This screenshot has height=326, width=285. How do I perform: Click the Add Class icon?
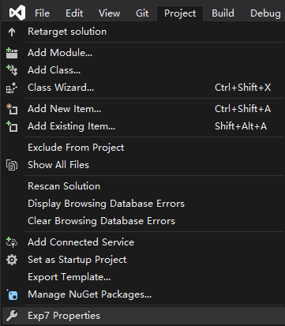(x=12, y=70)
